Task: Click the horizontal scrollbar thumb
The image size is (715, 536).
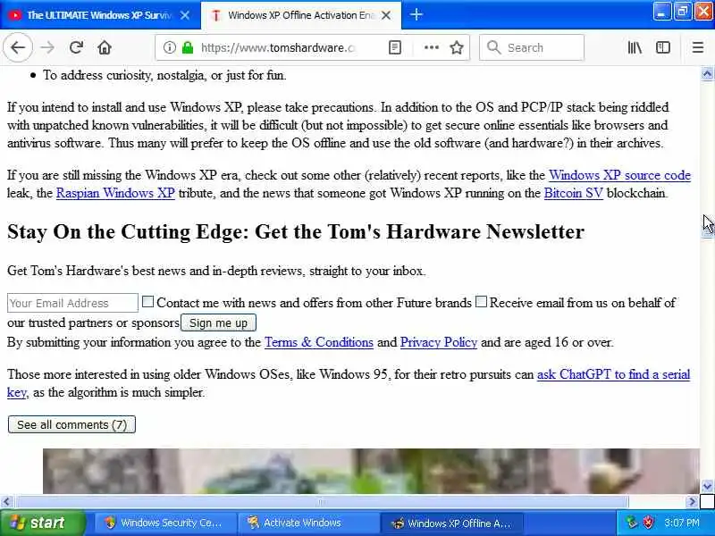Action: [322, 502]
